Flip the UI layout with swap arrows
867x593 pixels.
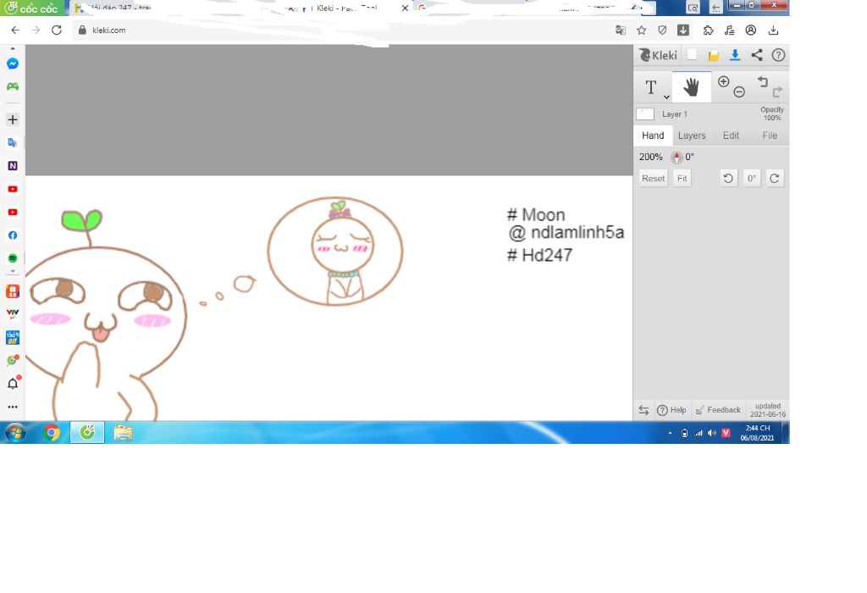643,410
